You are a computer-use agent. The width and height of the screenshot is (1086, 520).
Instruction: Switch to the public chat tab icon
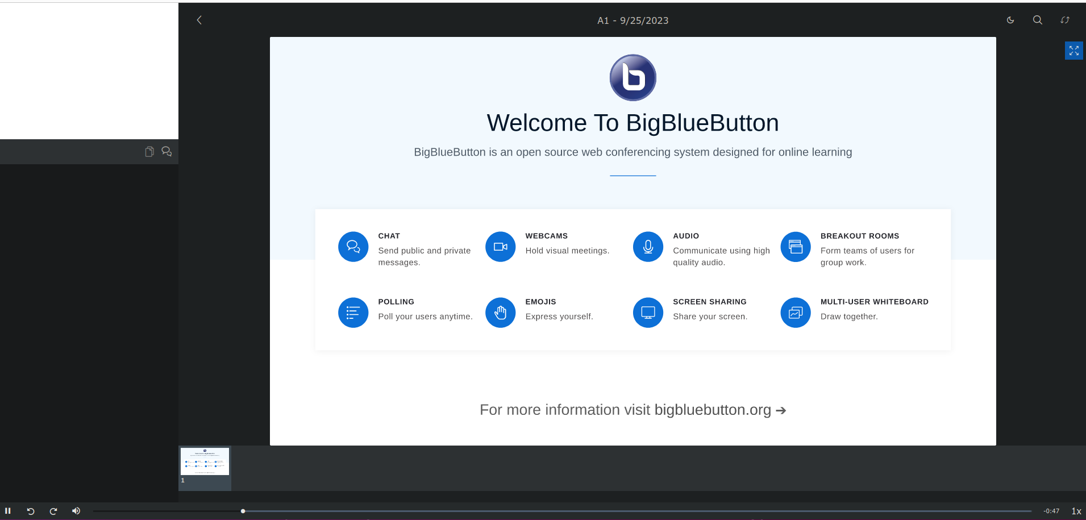tap(167, 152)
